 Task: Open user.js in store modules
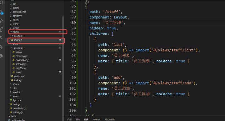coord(19,72)
